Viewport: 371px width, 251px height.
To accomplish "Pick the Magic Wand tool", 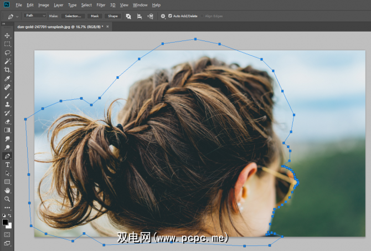I will coord(7,62).
